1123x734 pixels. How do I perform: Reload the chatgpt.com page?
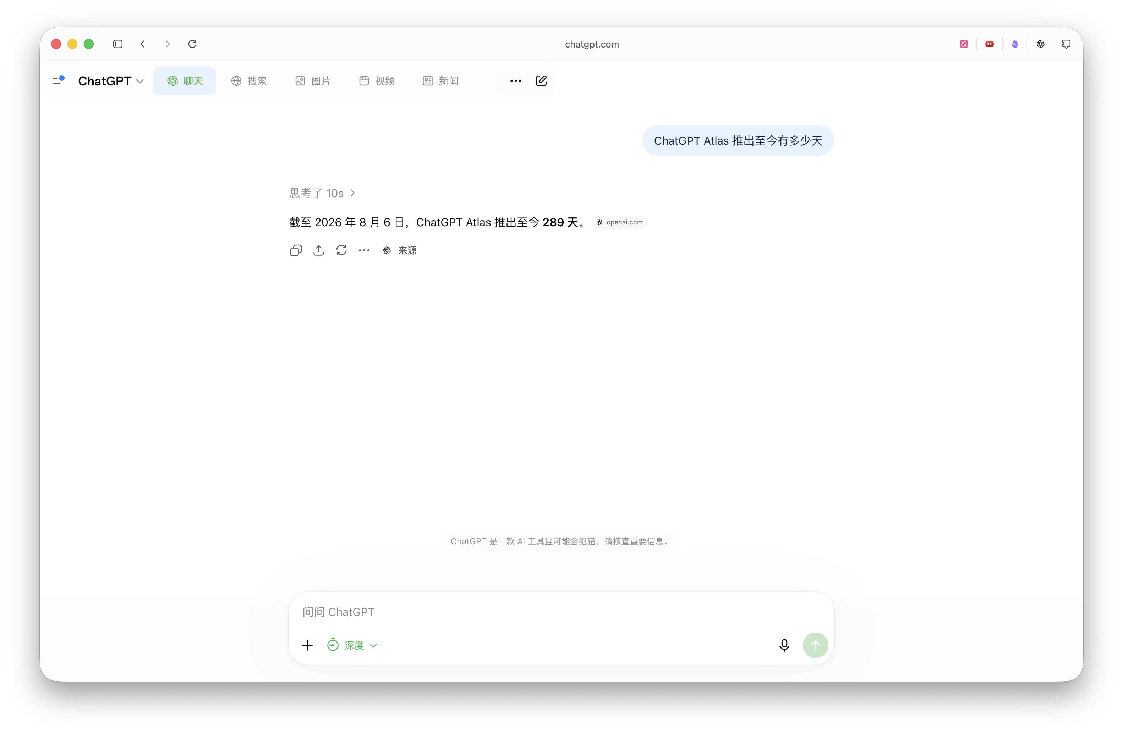[192, 44]
